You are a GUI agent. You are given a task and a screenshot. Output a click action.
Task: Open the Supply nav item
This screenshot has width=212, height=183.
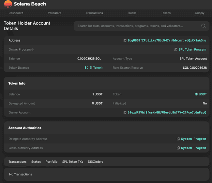coord(200,13)
